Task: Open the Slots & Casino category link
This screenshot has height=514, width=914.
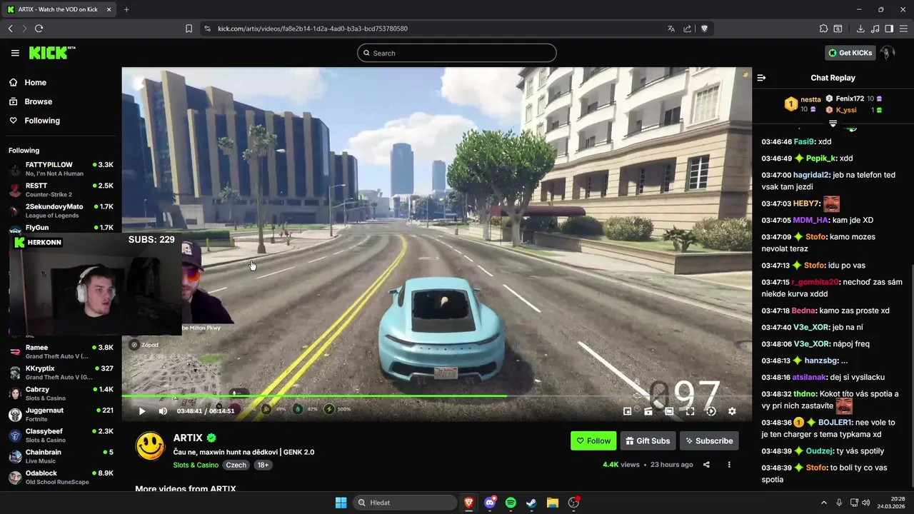Action: tap(196, 465)
